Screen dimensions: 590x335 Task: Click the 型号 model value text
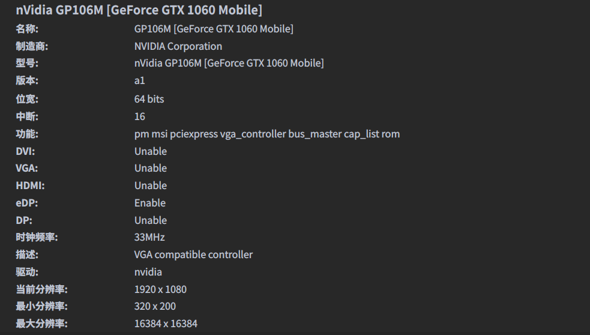click(229, 63)
